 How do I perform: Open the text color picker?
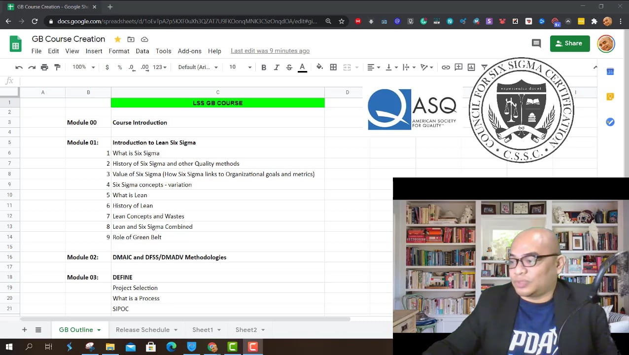click(302, 67)
